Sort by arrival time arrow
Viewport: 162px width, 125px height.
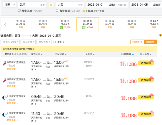(66, 54)
